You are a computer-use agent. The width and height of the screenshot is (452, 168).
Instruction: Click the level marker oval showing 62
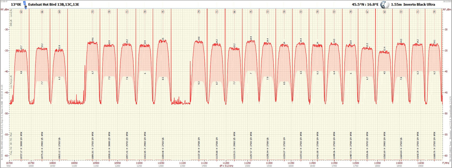[x=384, y=12]
